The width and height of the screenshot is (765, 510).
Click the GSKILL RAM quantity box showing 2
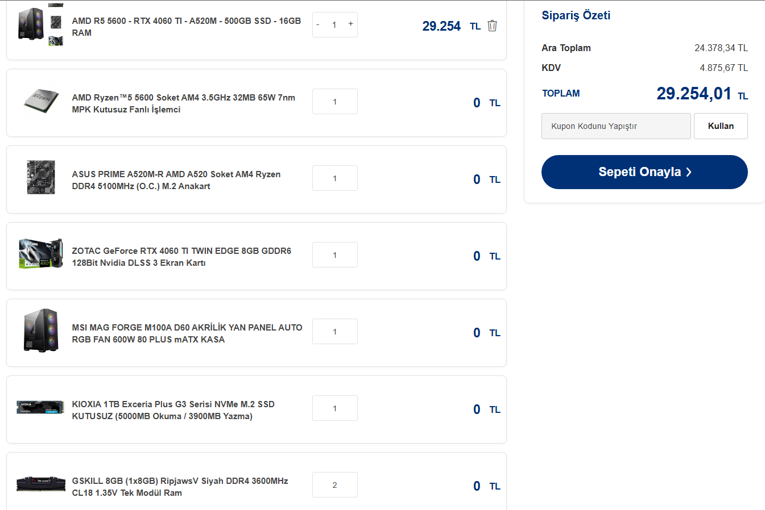pos(335,485)
